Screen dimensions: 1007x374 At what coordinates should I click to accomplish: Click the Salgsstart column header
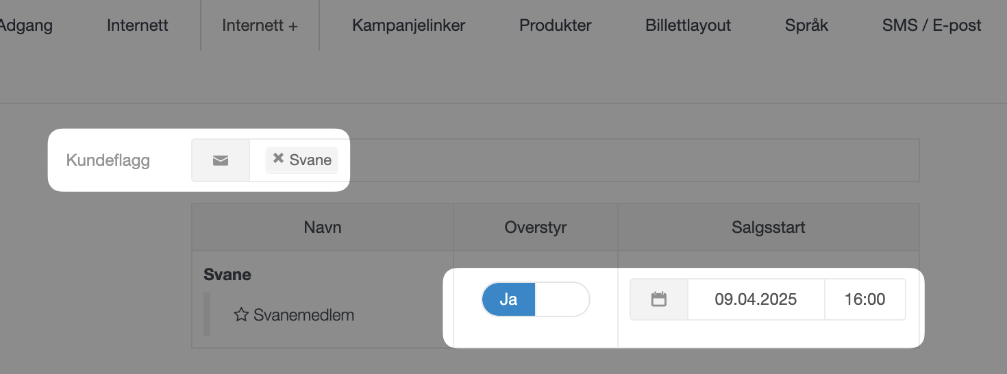[769, 227]
